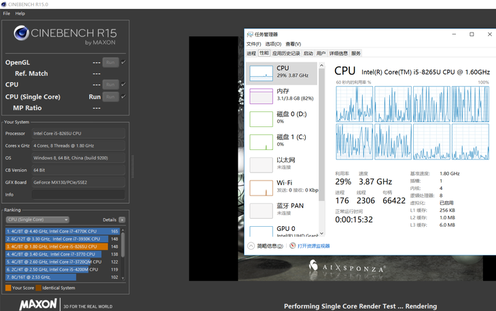Click the resource monitor icon in Task Manager
496x311 pixels.
293,246
